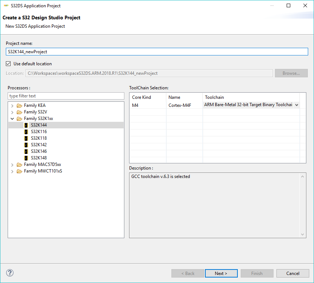The image size is (314, 283).
Task: Select S32K142 processor label
Action: (39, 145)
